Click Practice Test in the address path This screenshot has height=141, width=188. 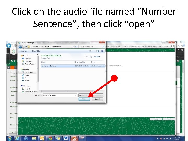[x=57, y=47]
